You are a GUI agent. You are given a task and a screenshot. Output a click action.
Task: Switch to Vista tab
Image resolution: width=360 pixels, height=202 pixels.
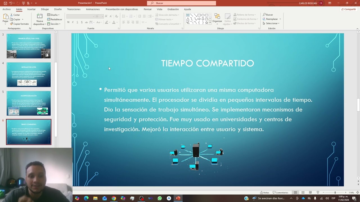tap(159, 9)
